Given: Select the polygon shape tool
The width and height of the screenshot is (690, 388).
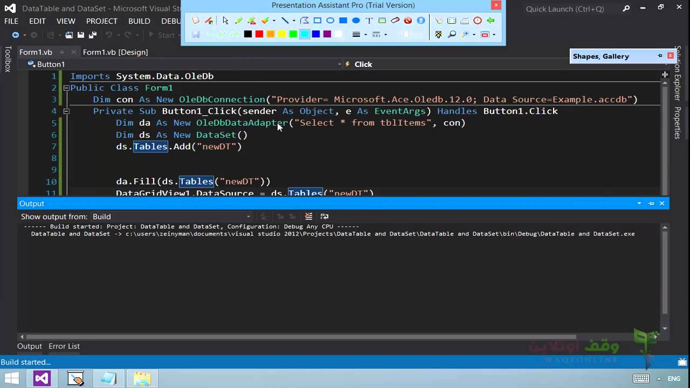Looking at the screenshot, I should click(305, 20).
